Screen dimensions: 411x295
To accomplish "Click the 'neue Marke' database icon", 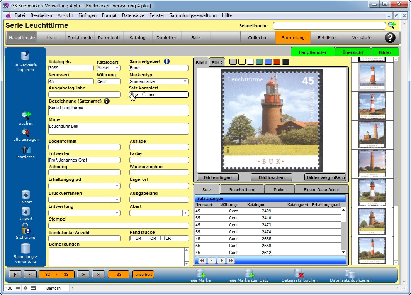I will coord(201,273).
